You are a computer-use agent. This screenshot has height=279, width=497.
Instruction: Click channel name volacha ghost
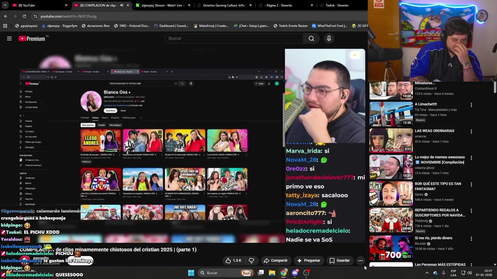[424, 168]
